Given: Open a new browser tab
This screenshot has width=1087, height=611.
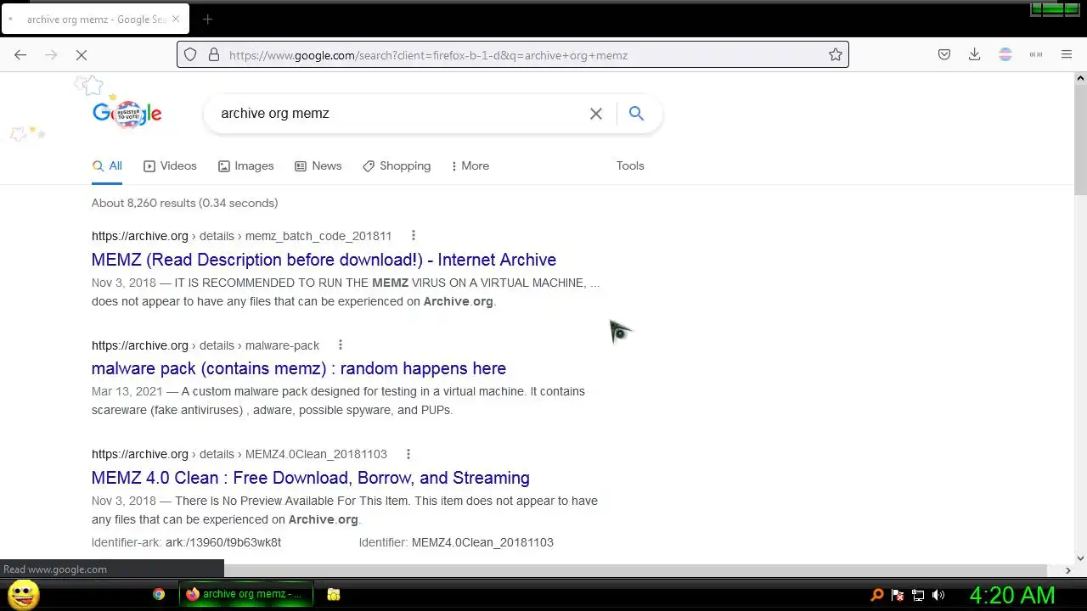Looking at the screenshot, I should (x=207, y=20).
